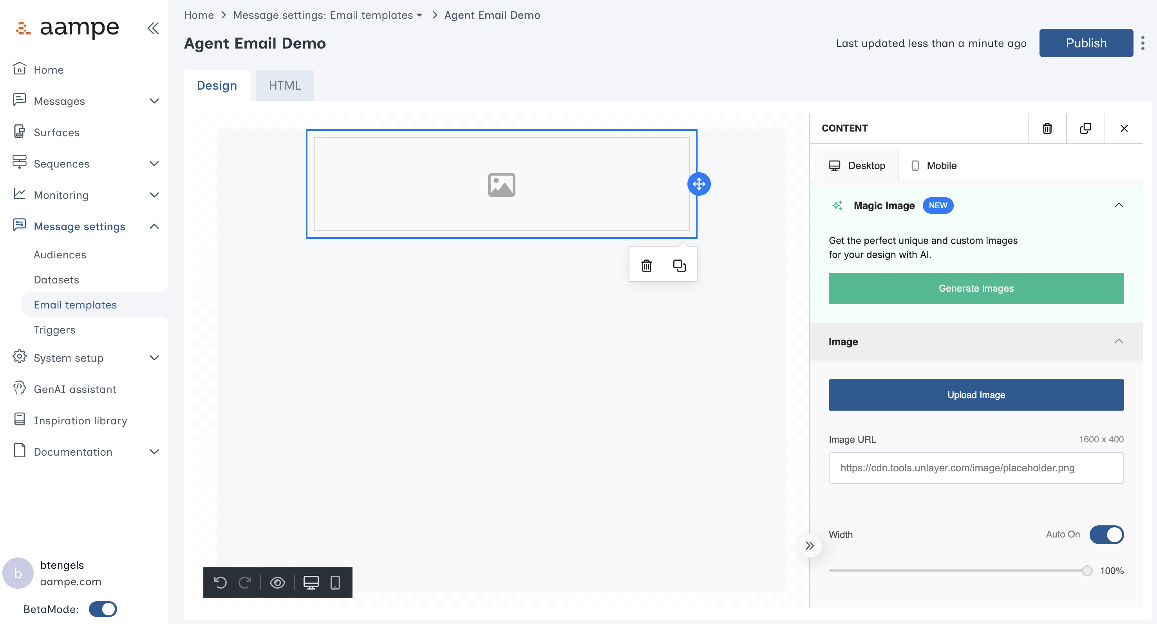Click 'Last updated less than a minute ago'
Image resolution: width=1157 pixels, height=624 pixels.
(x=931, y=43)
